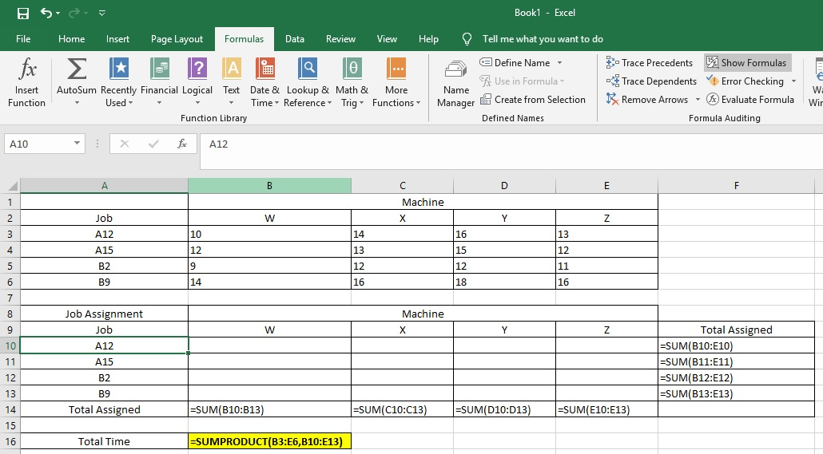Click Create from Selection

point(532,100)
